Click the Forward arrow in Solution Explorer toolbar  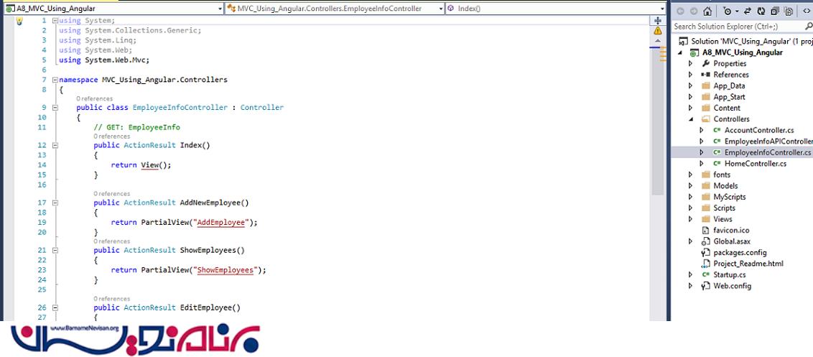(694, 11)
